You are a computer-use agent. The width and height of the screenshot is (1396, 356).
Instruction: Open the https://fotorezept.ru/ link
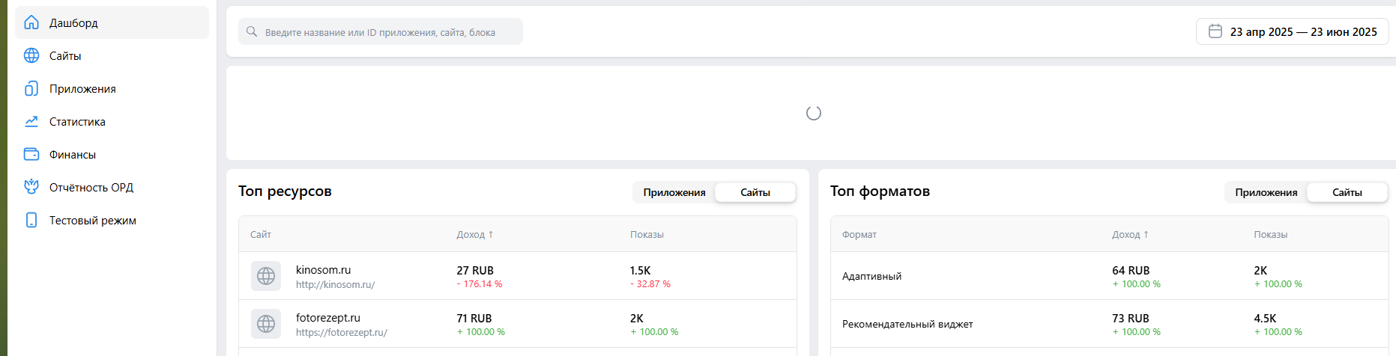(342, 332)
